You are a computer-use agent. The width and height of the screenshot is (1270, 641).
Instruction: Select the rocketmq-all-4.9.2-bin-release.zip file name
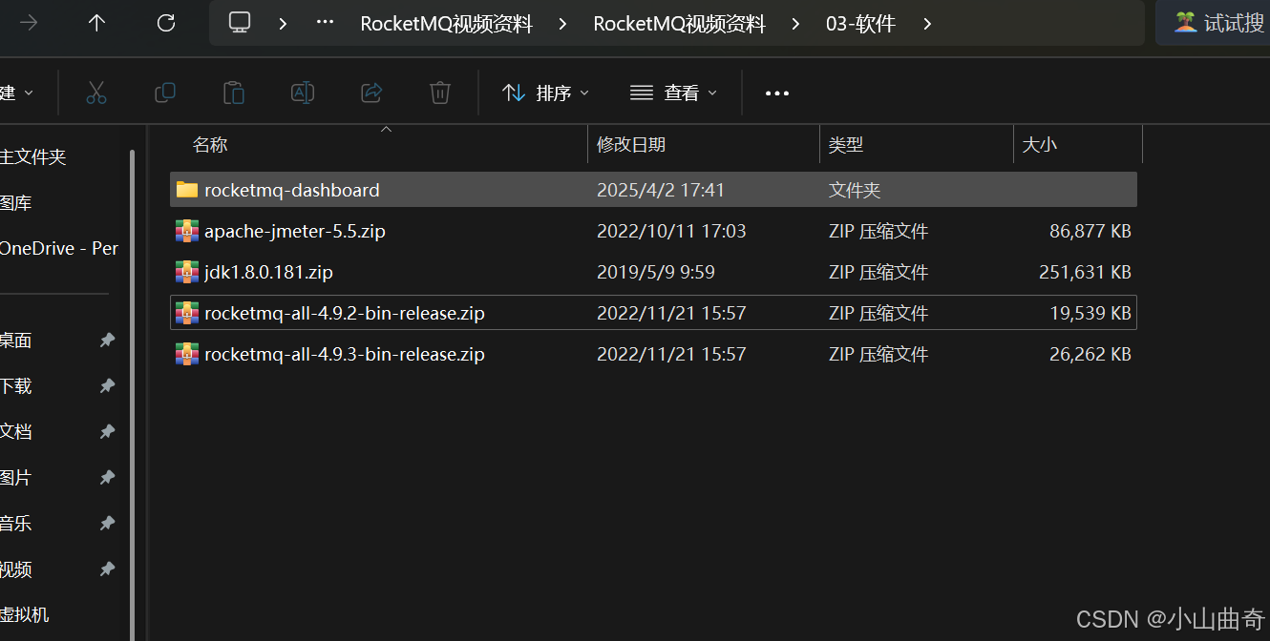click(x=345, y=313)
